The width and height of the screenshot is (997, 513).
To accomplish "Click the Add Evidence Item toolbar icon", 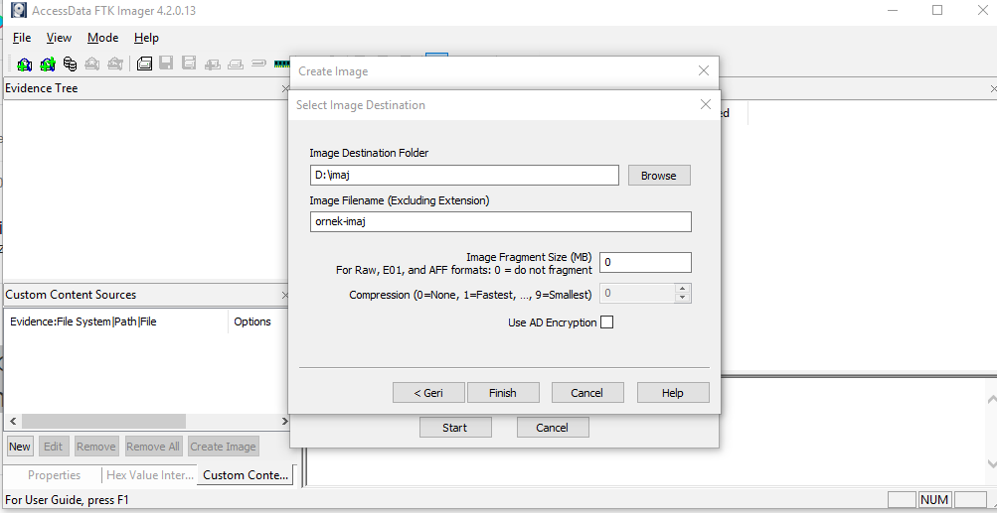I will point(24,64).
